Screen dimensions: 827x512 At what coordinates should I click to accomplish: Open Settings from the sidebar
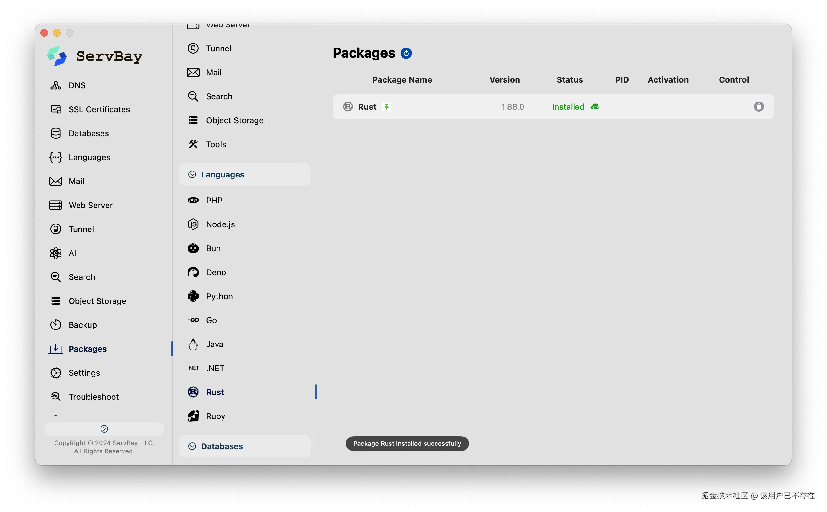point(84,373)
